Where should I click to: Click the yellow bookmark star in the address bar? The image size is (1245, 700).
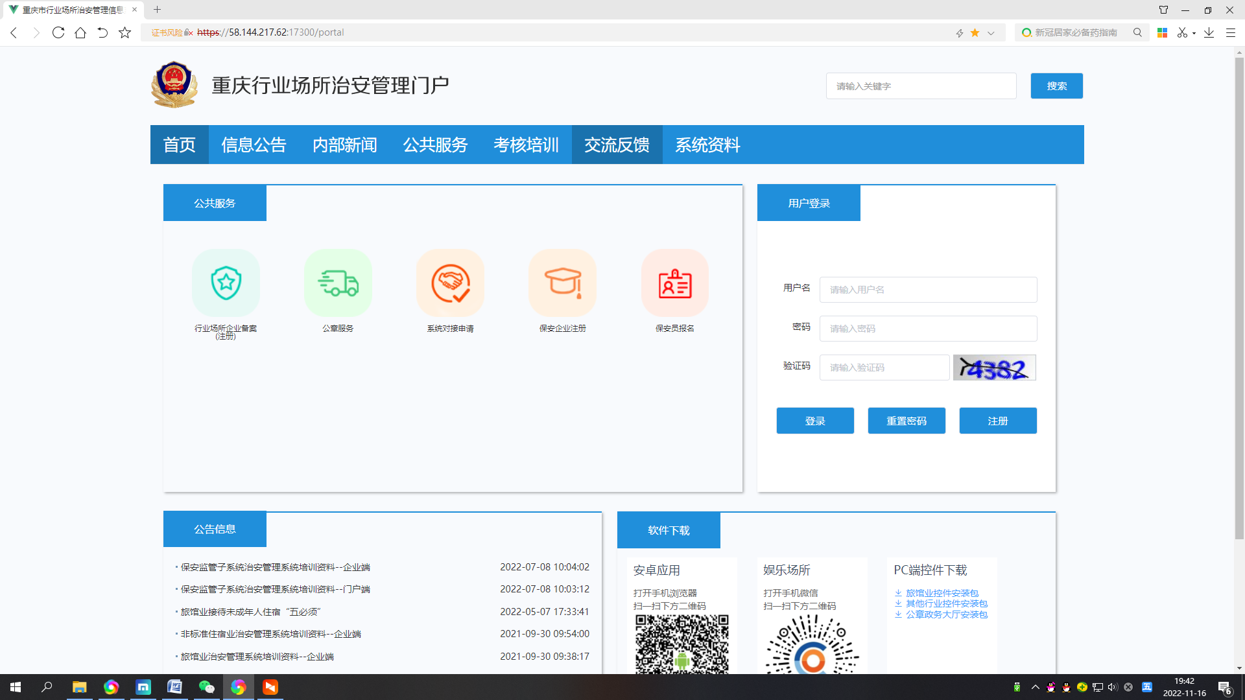coord(975,32)
